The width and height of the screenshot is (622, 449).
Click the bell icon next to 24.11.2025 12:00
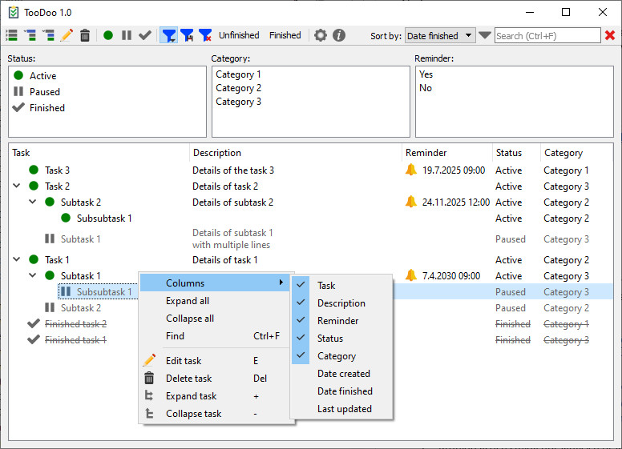coord(411,202)
